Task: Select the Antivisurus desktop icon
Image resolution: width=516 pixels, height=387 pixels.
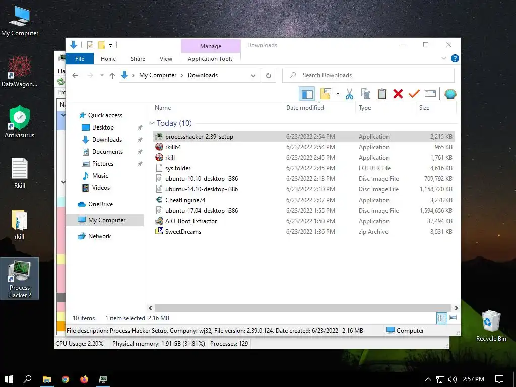Action: click(x=20, y=121)
